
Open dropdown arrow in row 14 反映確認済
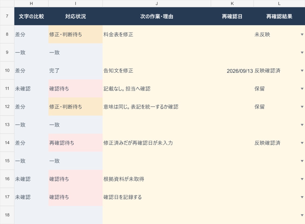click(302, 143)
